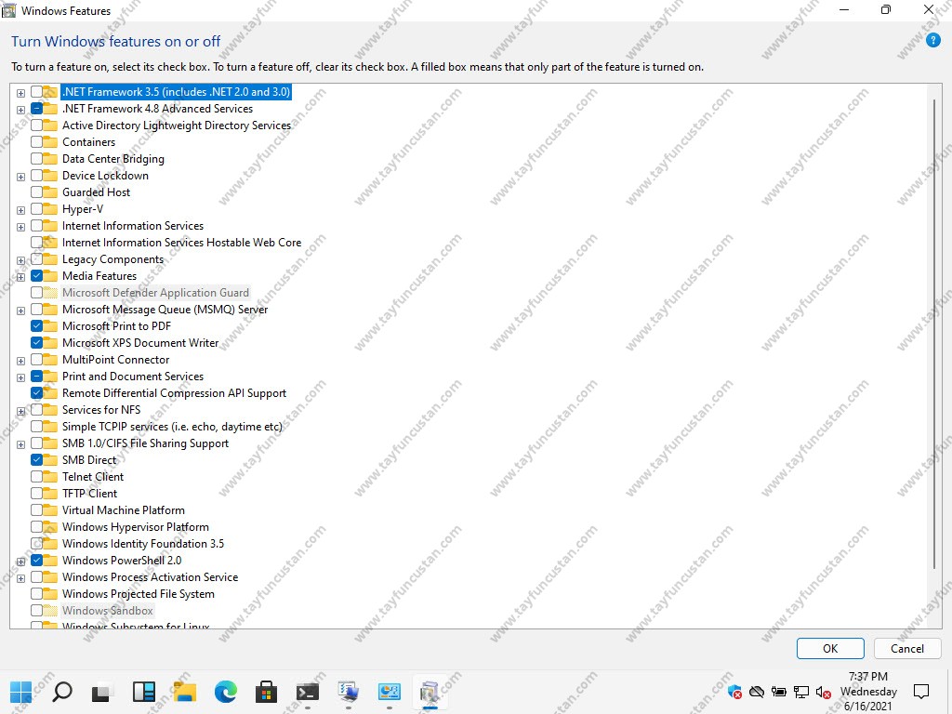Click folder icon beside Media Features
Screen dimensions: 952x714
(50, 275)
